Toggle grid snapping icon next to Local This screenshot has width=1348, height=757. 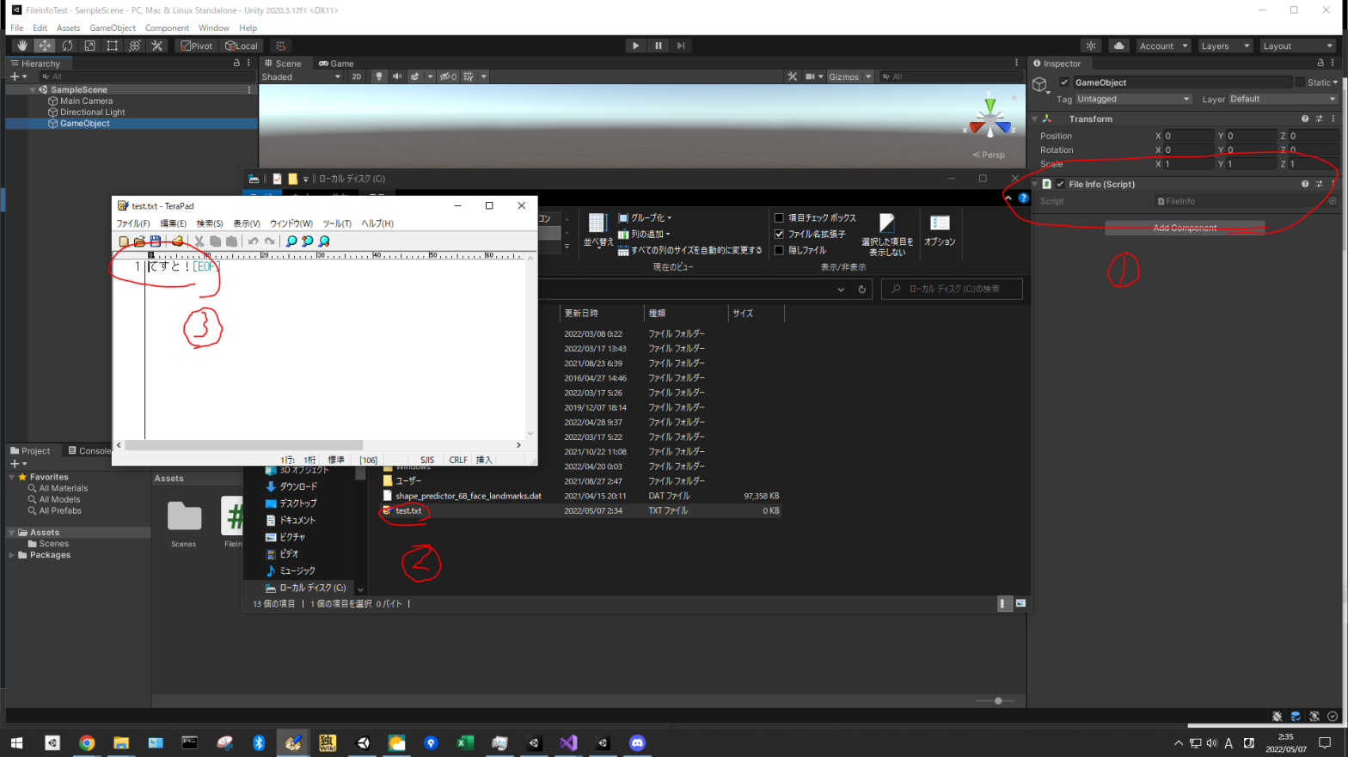click(x=280, y=46)
